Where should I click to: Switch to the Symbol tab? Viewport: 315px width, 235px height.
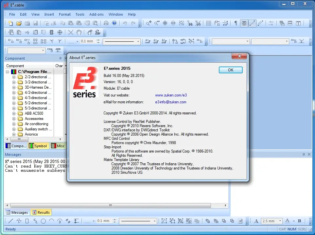click(x=38, y=146)
